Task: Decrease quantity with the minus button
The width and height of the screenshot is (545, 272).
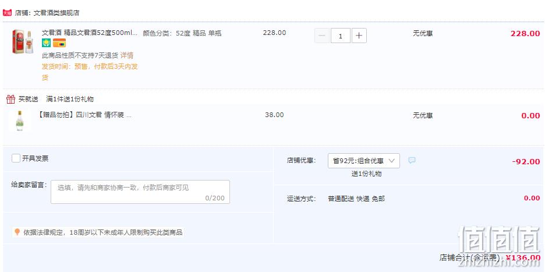Action: tap(322, 36)
